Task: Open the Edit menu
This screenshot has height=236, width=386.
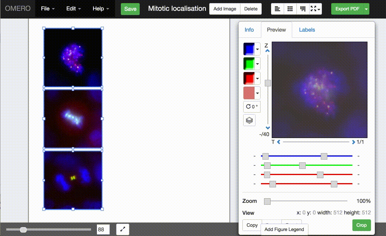Action: (x=73, y=8)
